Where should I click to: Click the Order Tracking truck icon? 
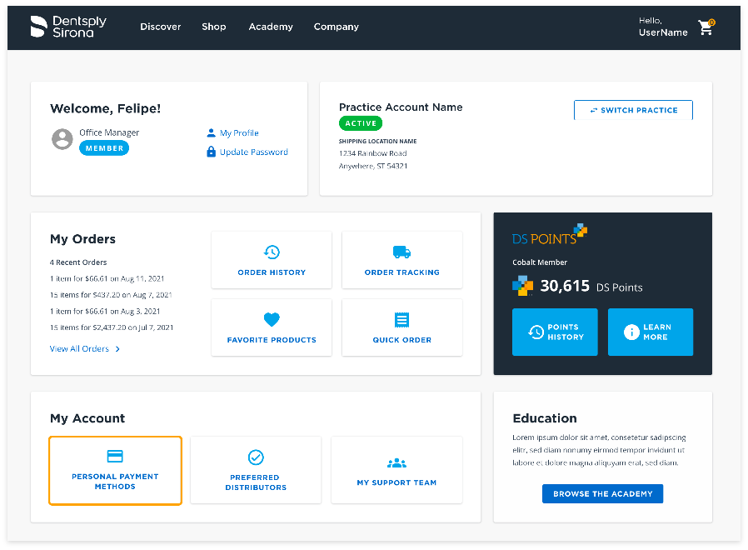(x=401, y=252)
